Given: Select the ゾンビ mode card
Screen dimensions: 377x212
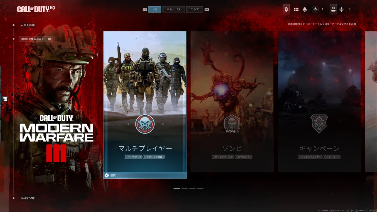Looking at the screenshot, I should (x=232, y=102).
